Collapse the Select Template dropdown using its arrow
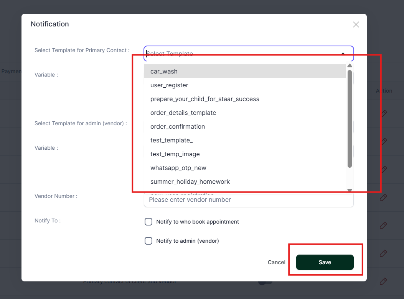404x299 pixels. coord(343,54)
